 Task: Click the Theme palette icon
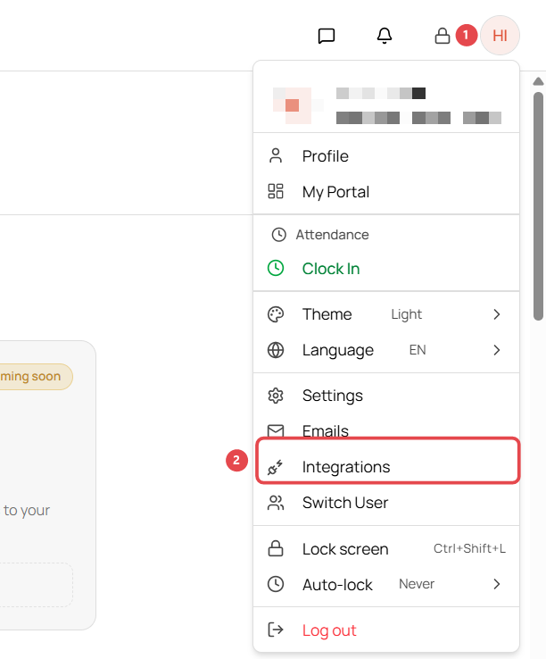[x=276, y=314]
